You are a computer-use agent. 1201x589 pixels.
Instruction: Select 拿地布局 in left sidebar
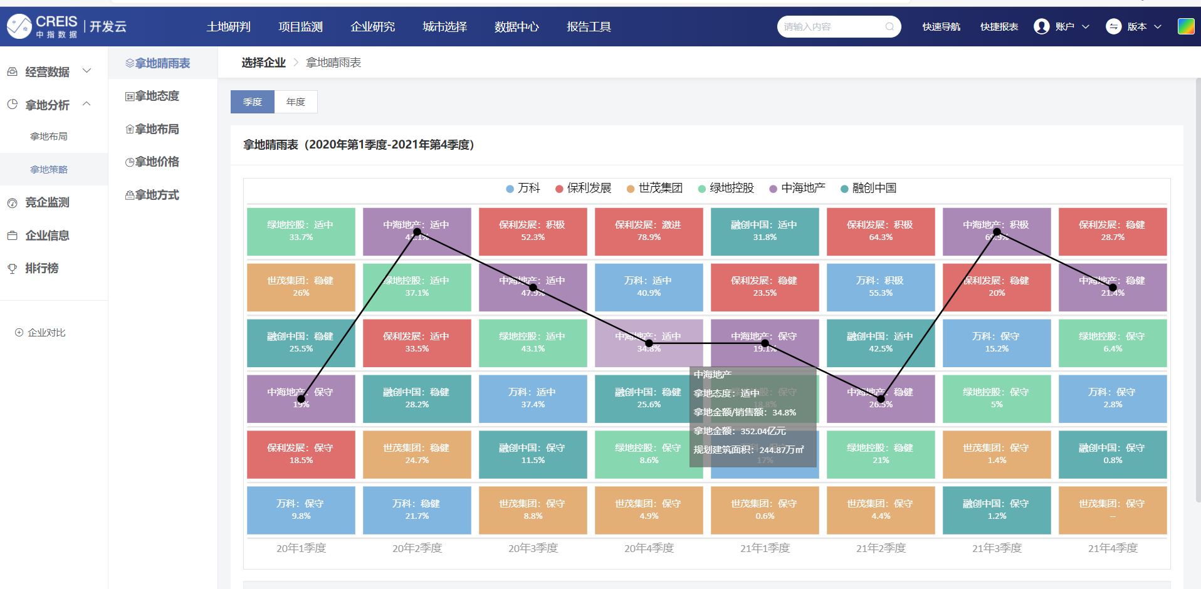[49, 137]
